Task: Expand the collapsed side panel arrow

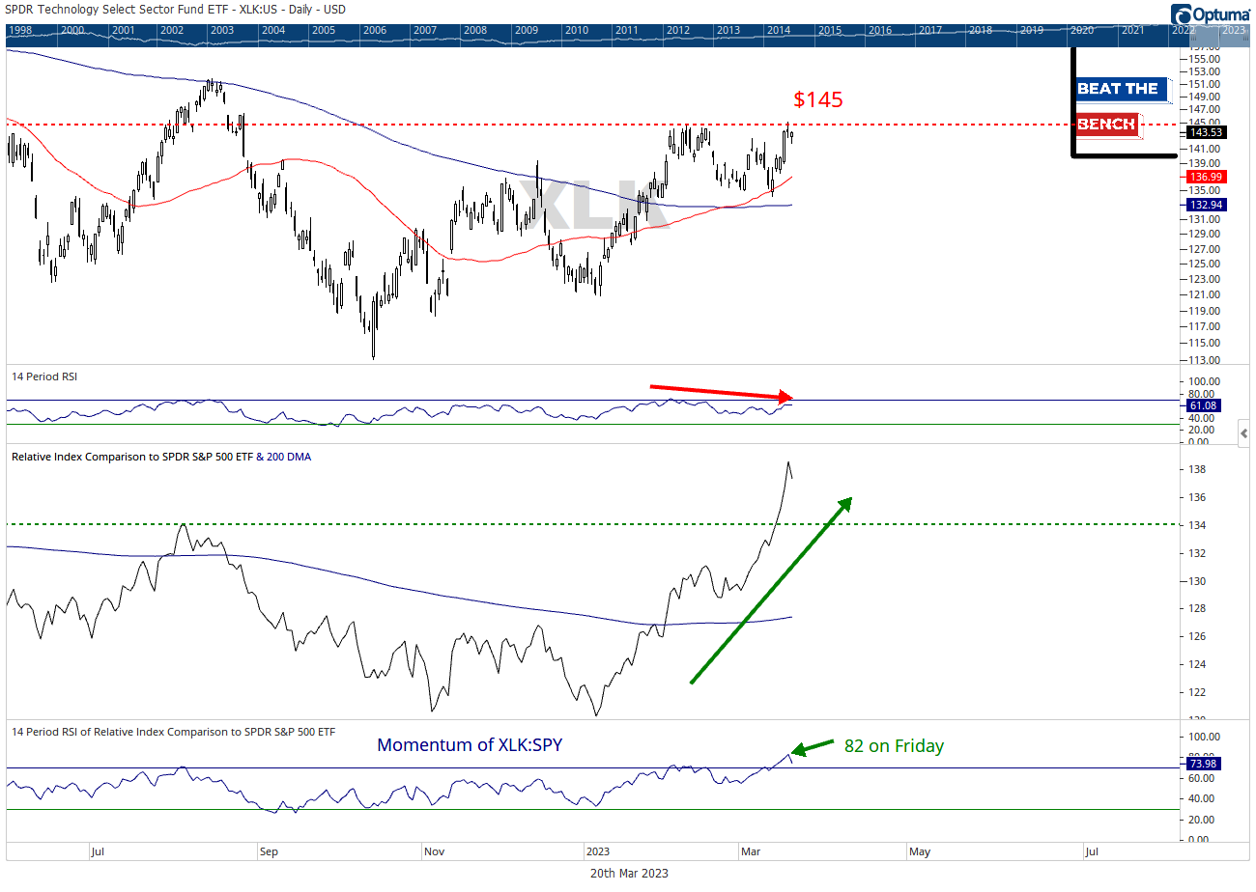Action: (1244, 433)
